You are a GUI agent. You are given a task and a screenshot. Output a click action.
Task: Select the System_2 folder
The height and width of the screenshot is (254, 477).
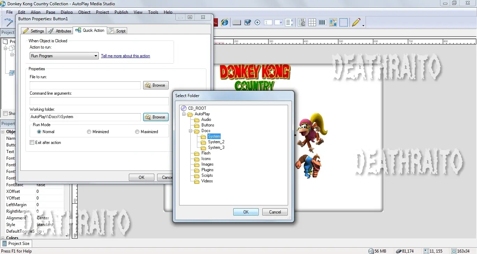(x=216, y=142)
